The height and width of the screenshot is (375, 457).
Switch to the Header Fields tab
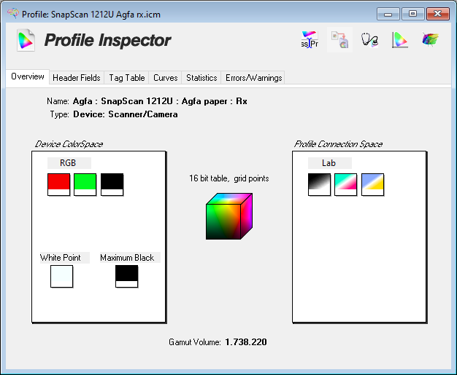pos(77,78)
